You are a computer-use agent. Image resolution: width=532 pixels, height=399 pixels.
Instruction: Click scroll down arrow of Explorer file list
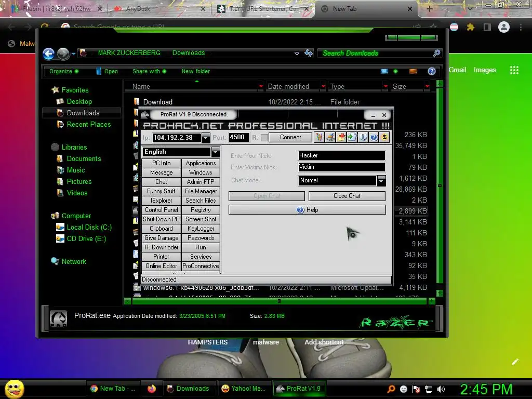pos(440,293)
